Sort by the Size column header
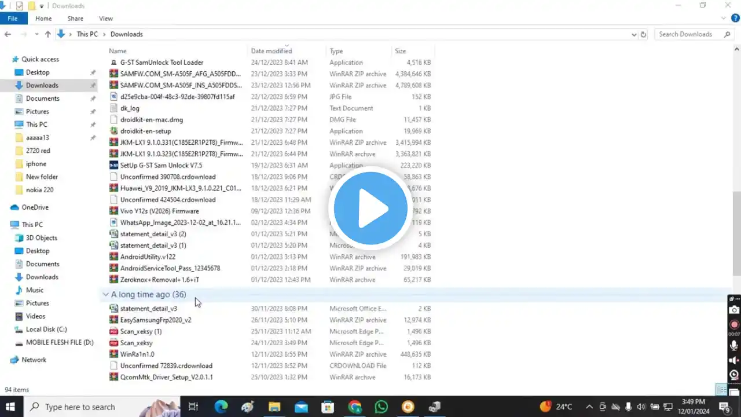The image size is (741, 417). 401,51
